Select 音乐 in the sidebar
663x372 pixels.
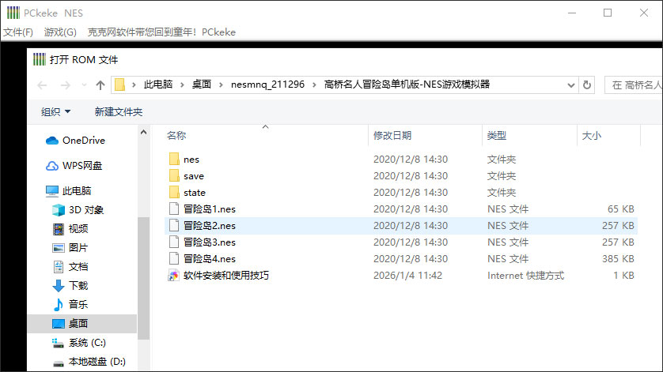point(78,304)
